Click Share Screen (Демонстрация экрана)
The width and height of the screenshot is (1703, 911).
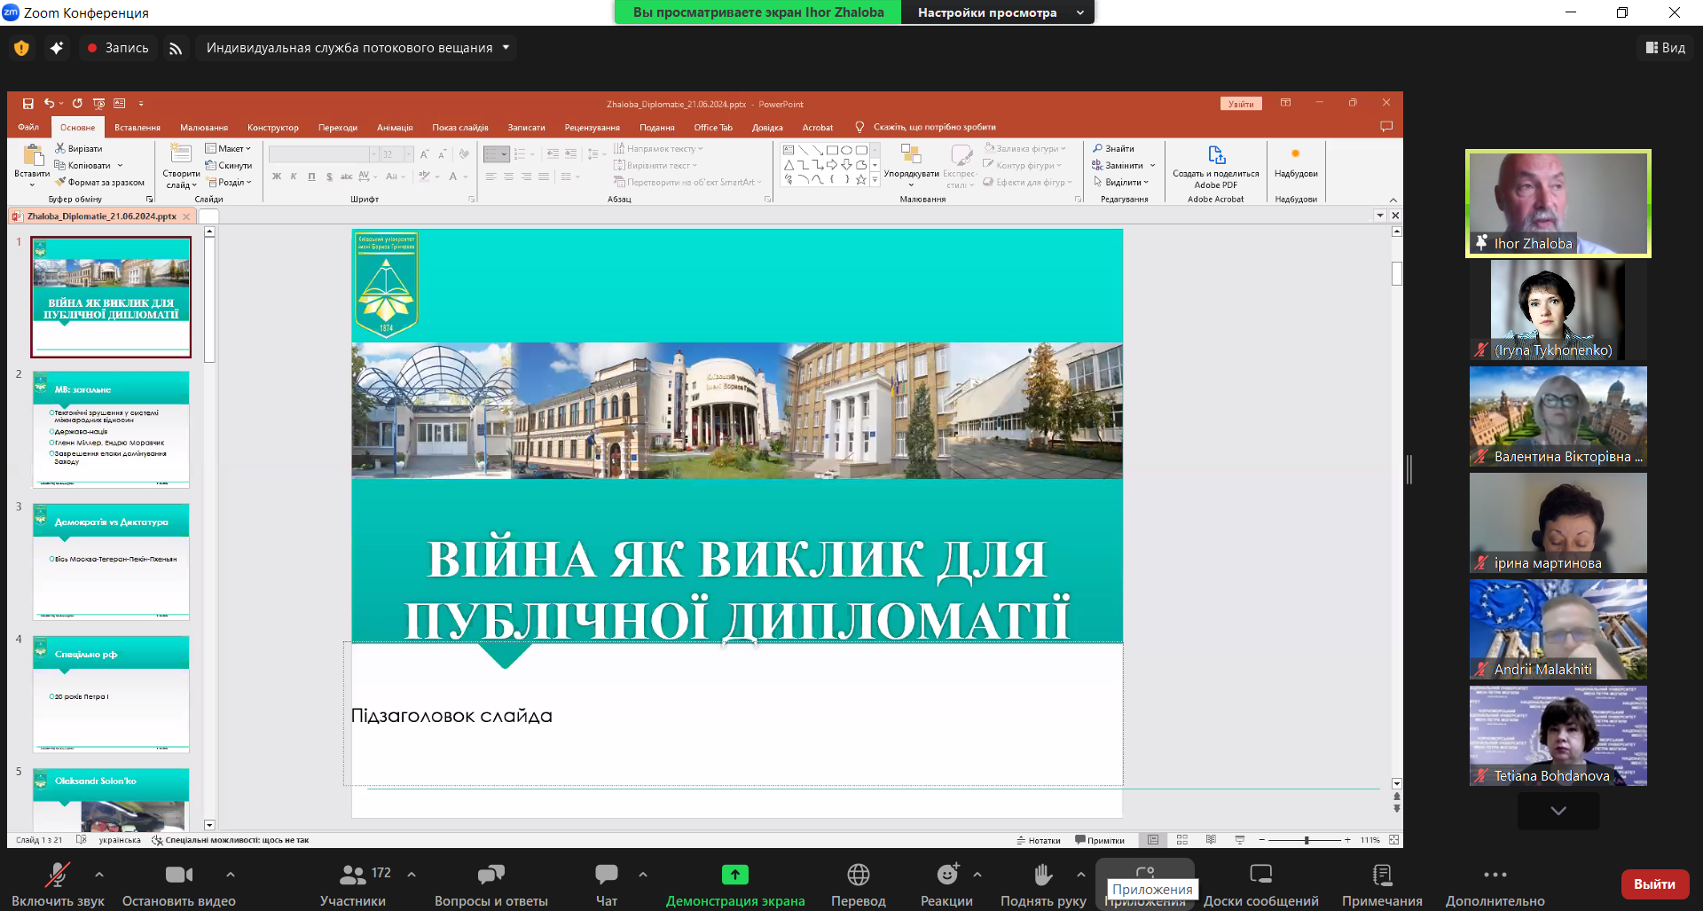coord(735,884)
